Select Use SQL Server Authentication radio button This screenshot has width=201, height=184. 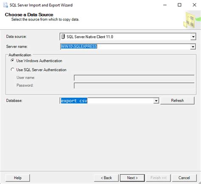tap(12, 70)
